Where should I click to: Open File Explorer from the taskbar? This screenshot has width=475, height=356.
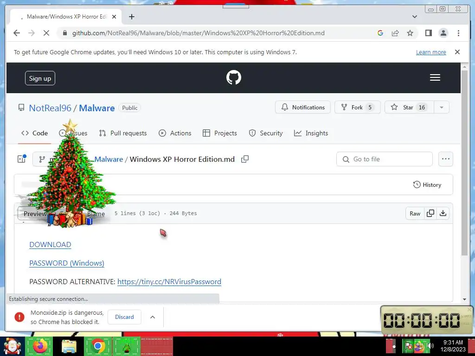coord(69,346)
